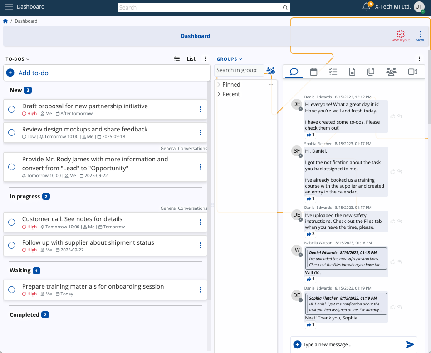Open the group members icon
The height and width of the screenshot is (353, 431).
click(391, 72)
